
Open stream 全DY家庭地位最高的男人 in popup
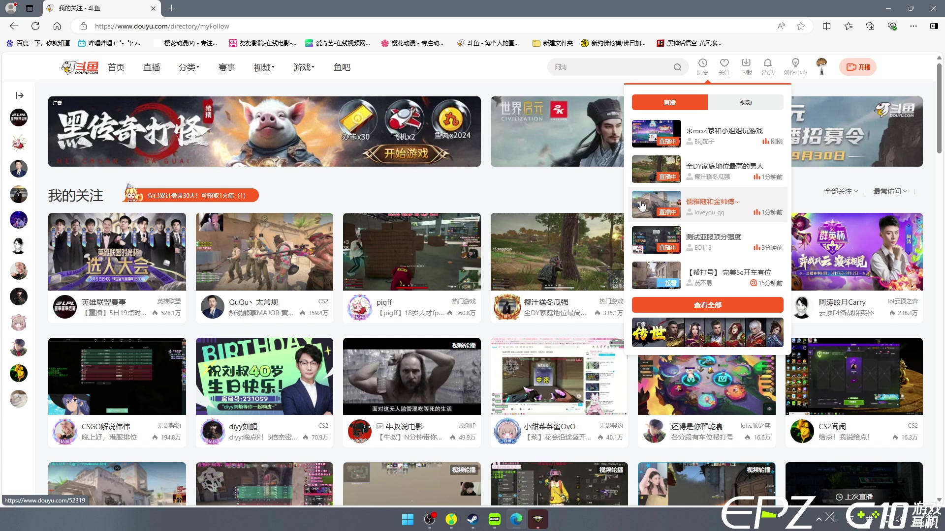708,170
